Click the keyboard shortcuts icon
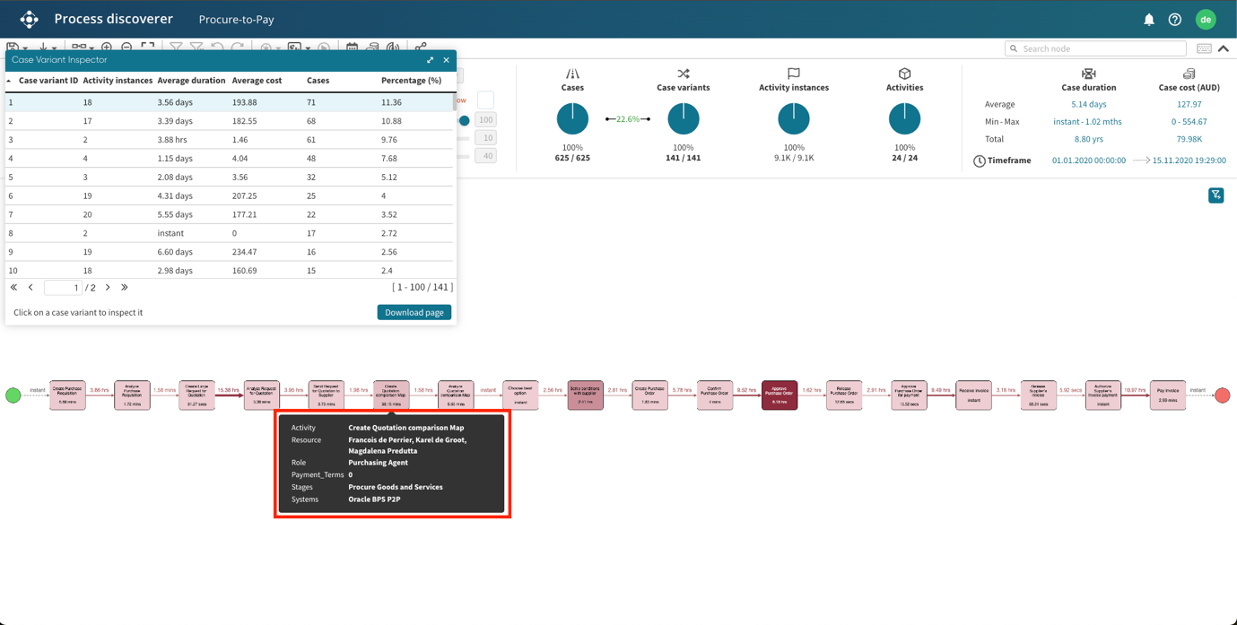The image size is (1237, 625). point(1204,48)
